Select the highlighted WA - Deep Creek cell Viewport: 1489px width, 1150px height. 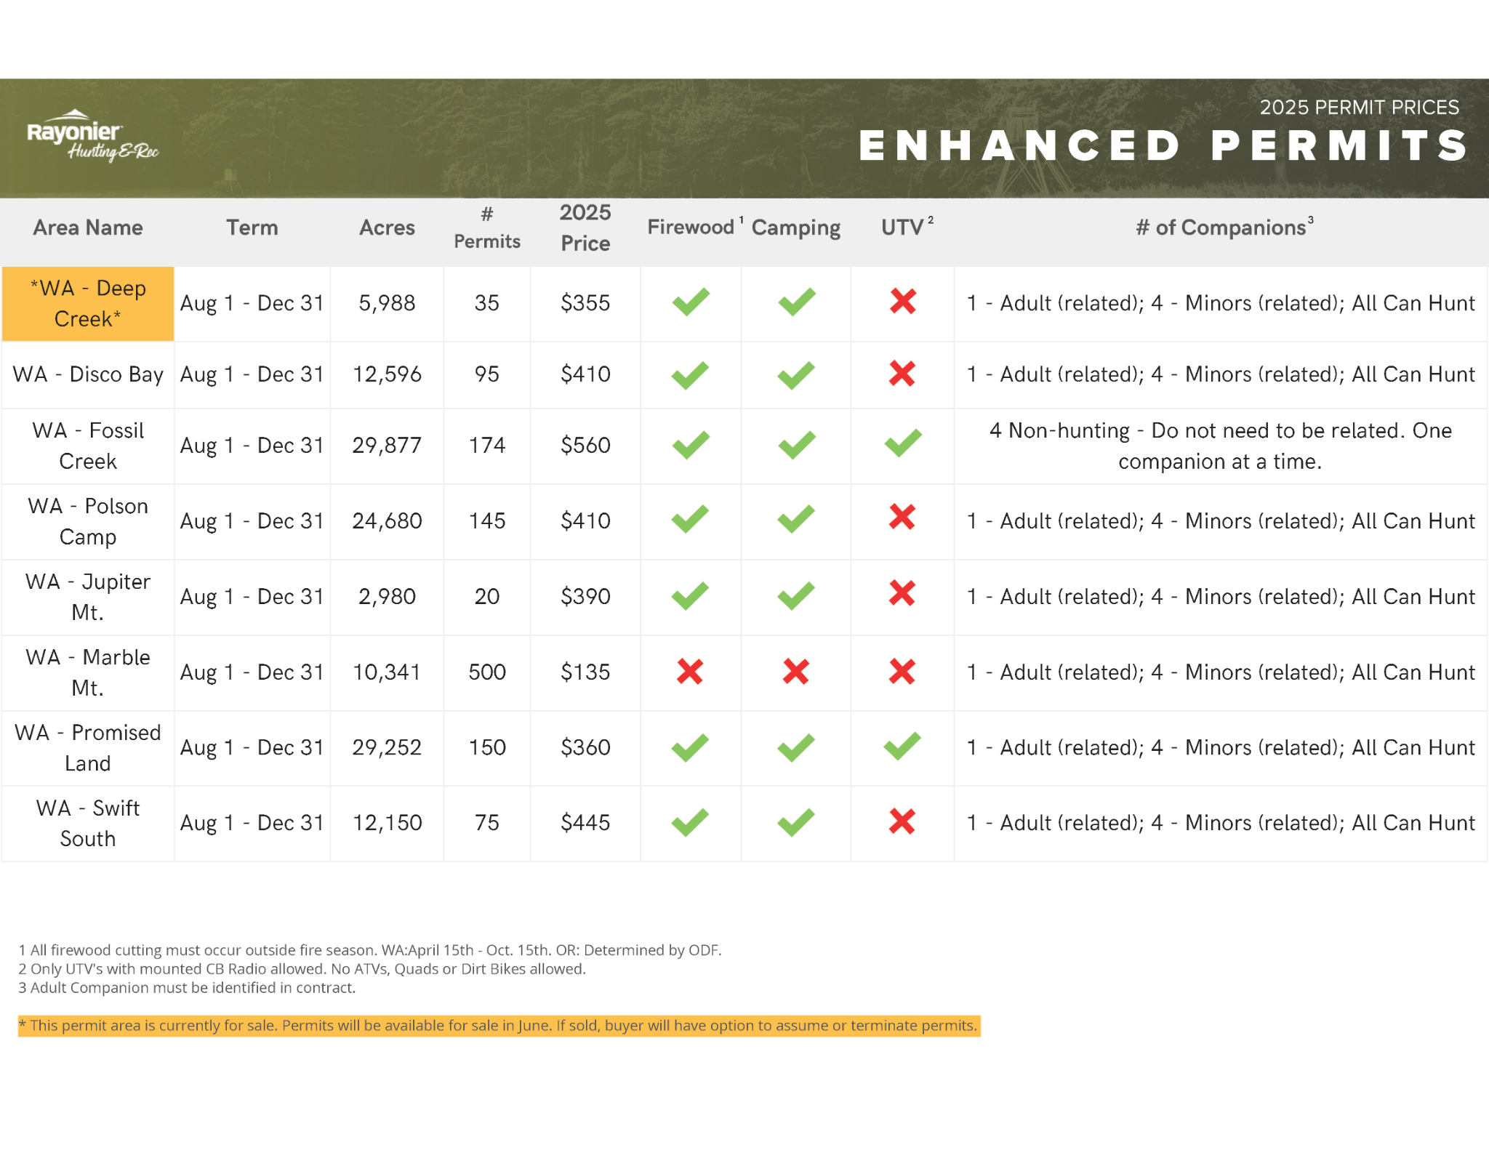pos(88,303)
